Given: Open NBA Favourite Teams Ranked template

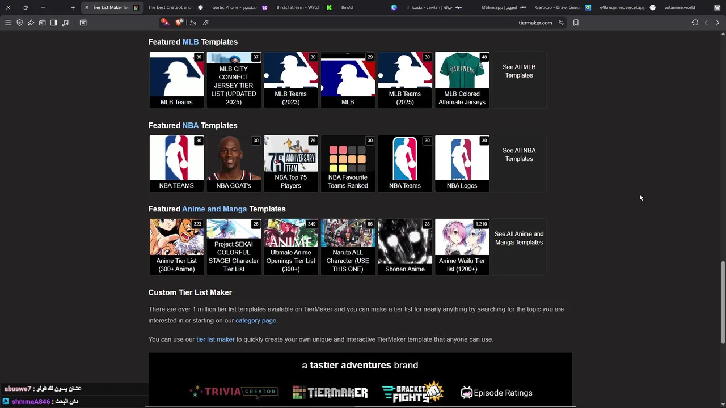Looking at the screenshot, I should point(348,163).
